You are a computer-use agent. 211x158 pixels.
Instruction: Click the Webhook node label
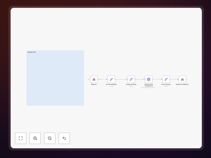click(x=94, y=84)
